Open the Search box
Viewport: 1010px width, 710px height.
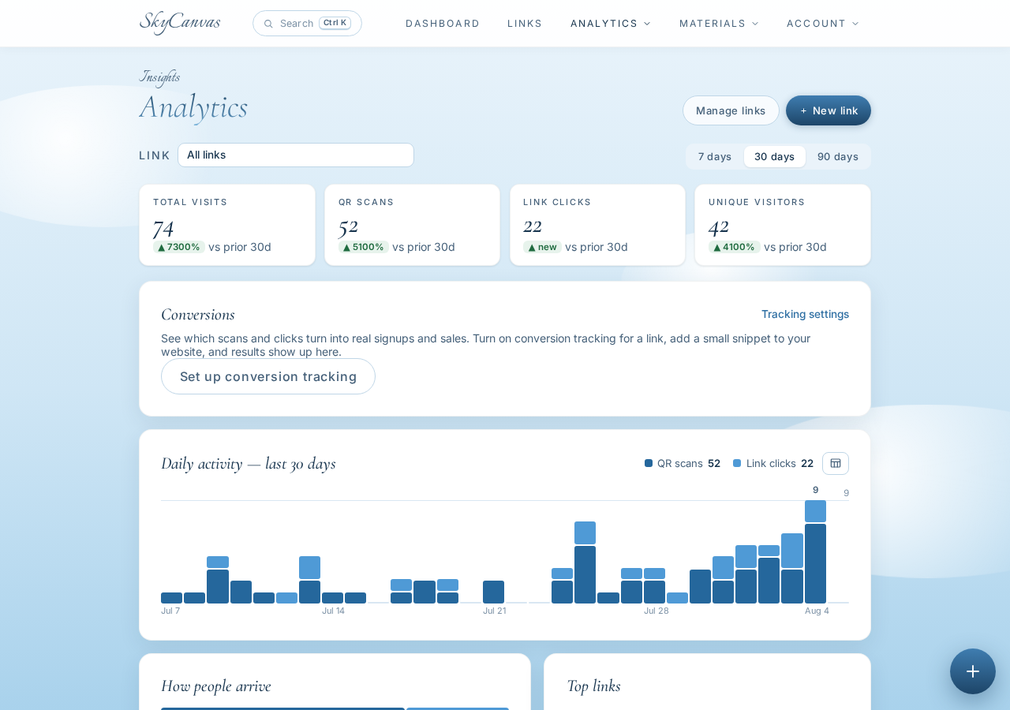[x=307, y=24]
